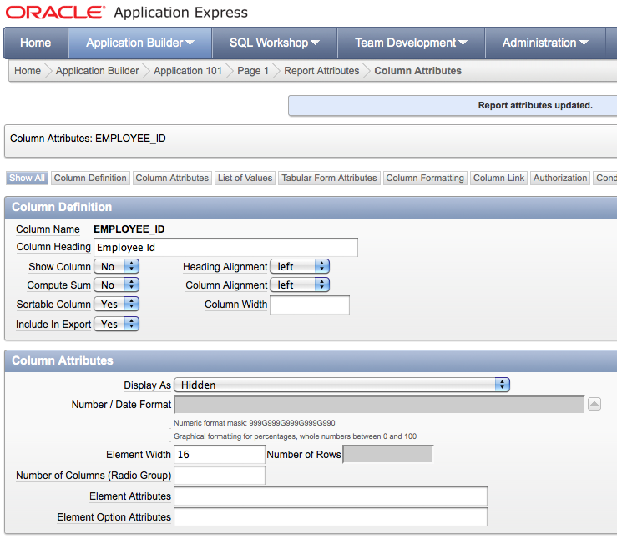Click the Number / Date Format label
This screenshot has height=539, width=617.
121,405
